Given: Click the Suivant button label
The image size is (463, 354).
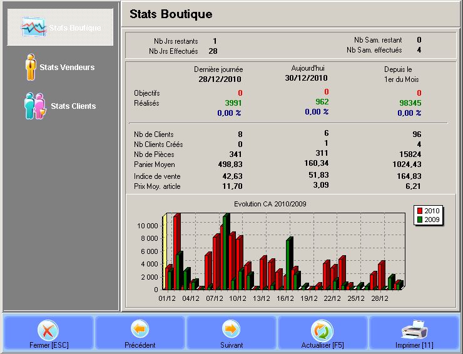Looking at the screenshot, I should 232,345.
